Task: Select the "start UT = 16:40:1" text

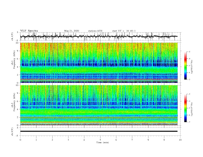Action: point(124,31)
